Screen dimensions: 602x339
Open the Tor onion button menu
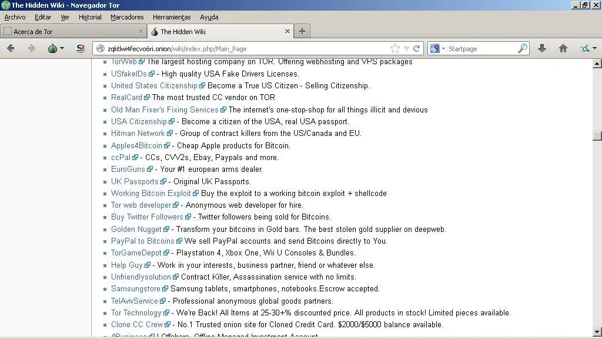tap(56, 48)
